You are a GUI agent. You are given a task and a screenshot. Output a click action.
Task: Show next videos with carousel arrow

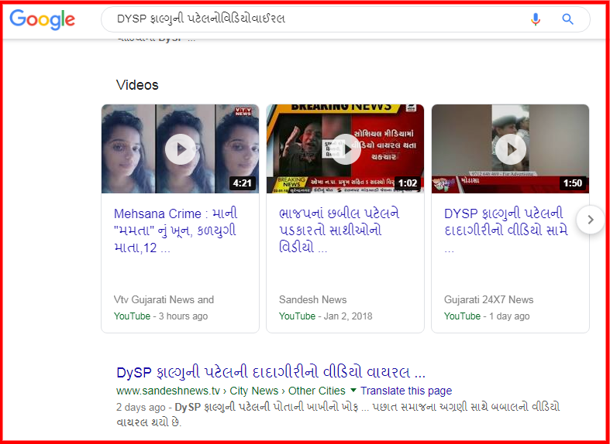[590, 220]
